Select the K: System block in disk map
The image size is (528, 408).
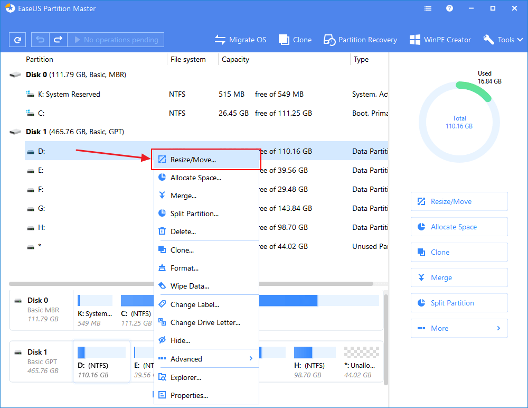[95, 310]
